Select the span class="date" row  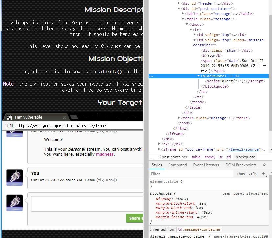(x=234, y=66)
